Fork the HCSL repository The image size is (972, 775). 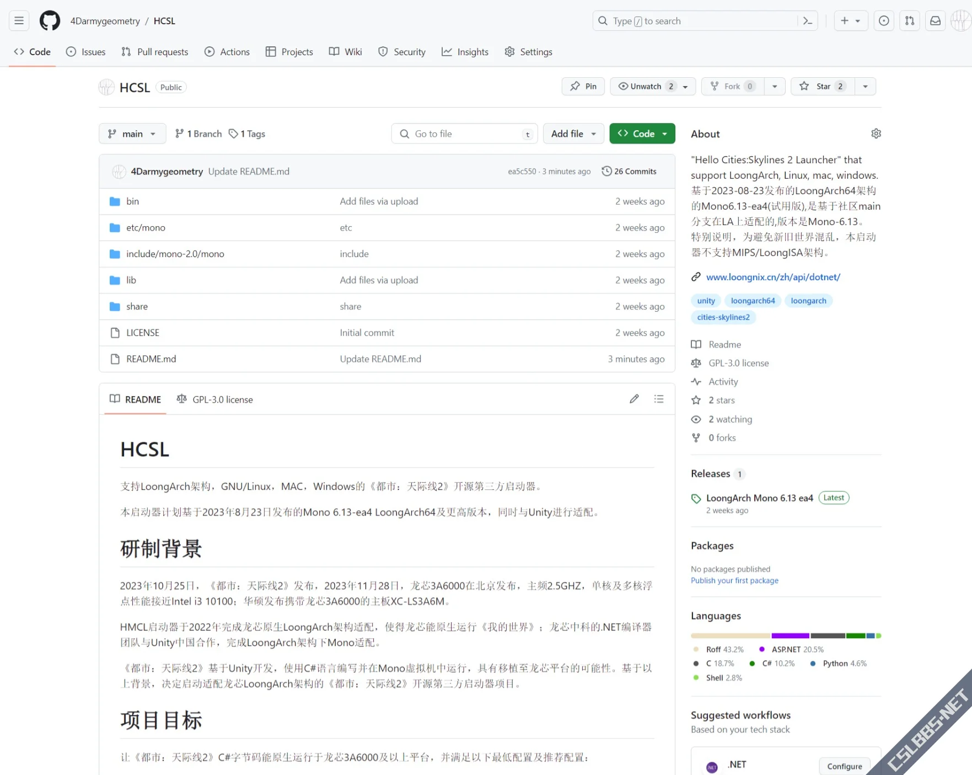pos(733,86)
